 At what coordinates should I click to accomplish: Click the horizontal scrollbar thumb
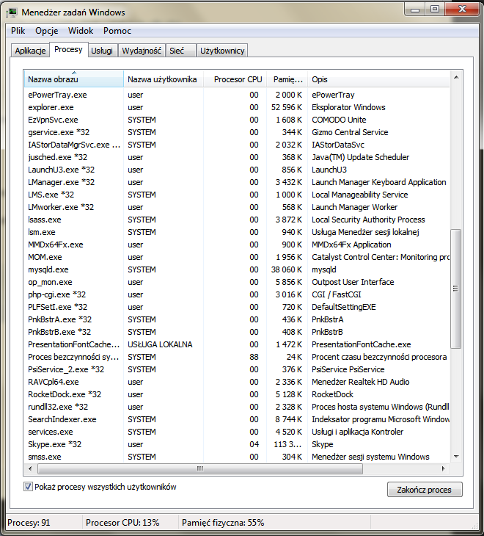[x=200, y=468]
